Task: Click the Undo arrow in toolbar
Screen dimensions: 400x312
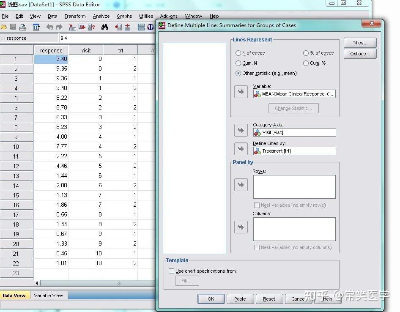Action: point(49,27)
